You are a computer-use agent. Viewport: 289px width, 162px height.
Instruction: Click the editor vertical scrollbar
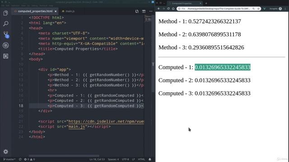point(153,53)
